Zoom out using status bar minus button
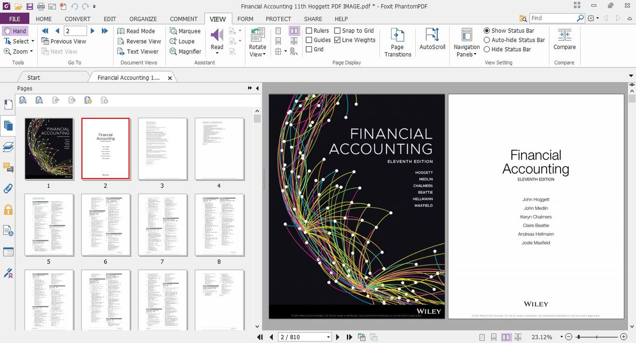Image resolution: width=636 pixels, height=343 pixels. (569, 337)
